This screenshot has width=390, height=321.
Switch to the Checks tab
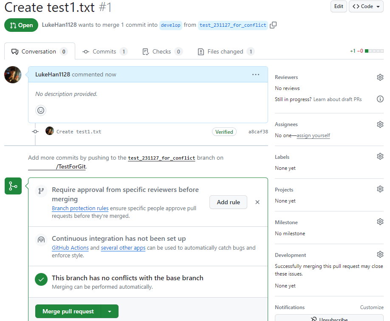pos(162,51)
